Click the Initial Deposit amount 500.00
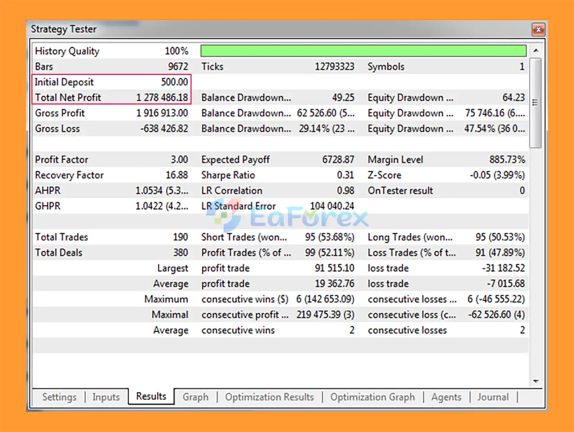The image size is (574, 432). (174, 82)
